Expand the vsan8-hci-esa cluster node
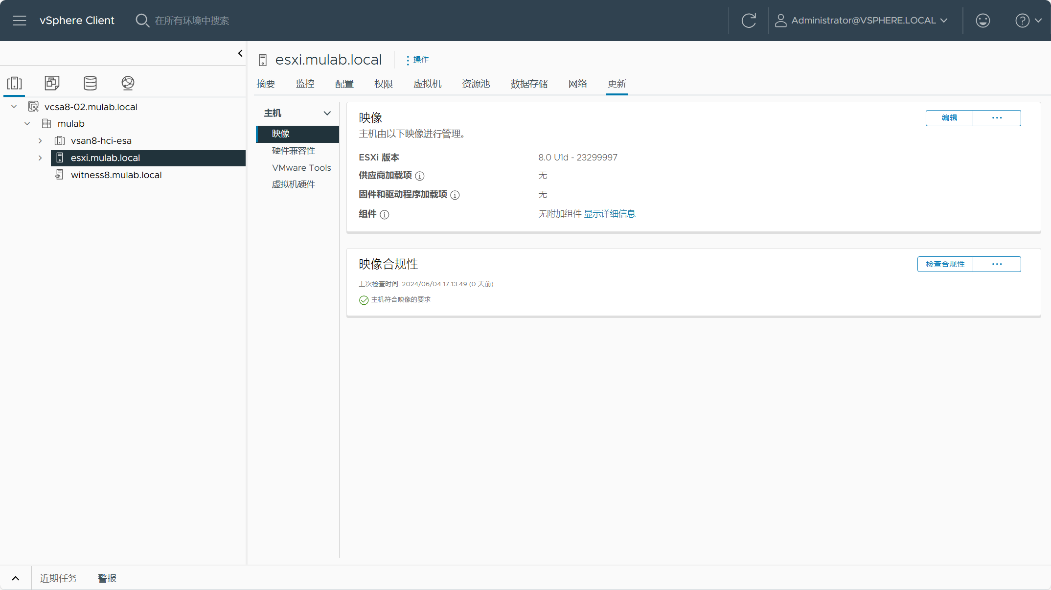Viewport: 1051px width, 590px height. (40, 141)
